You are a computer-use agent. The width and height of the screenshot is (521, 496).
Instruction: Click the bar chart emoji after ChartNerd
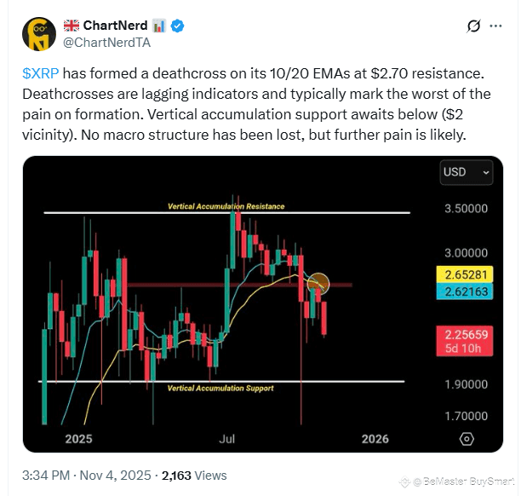click(x=159, y=26)
